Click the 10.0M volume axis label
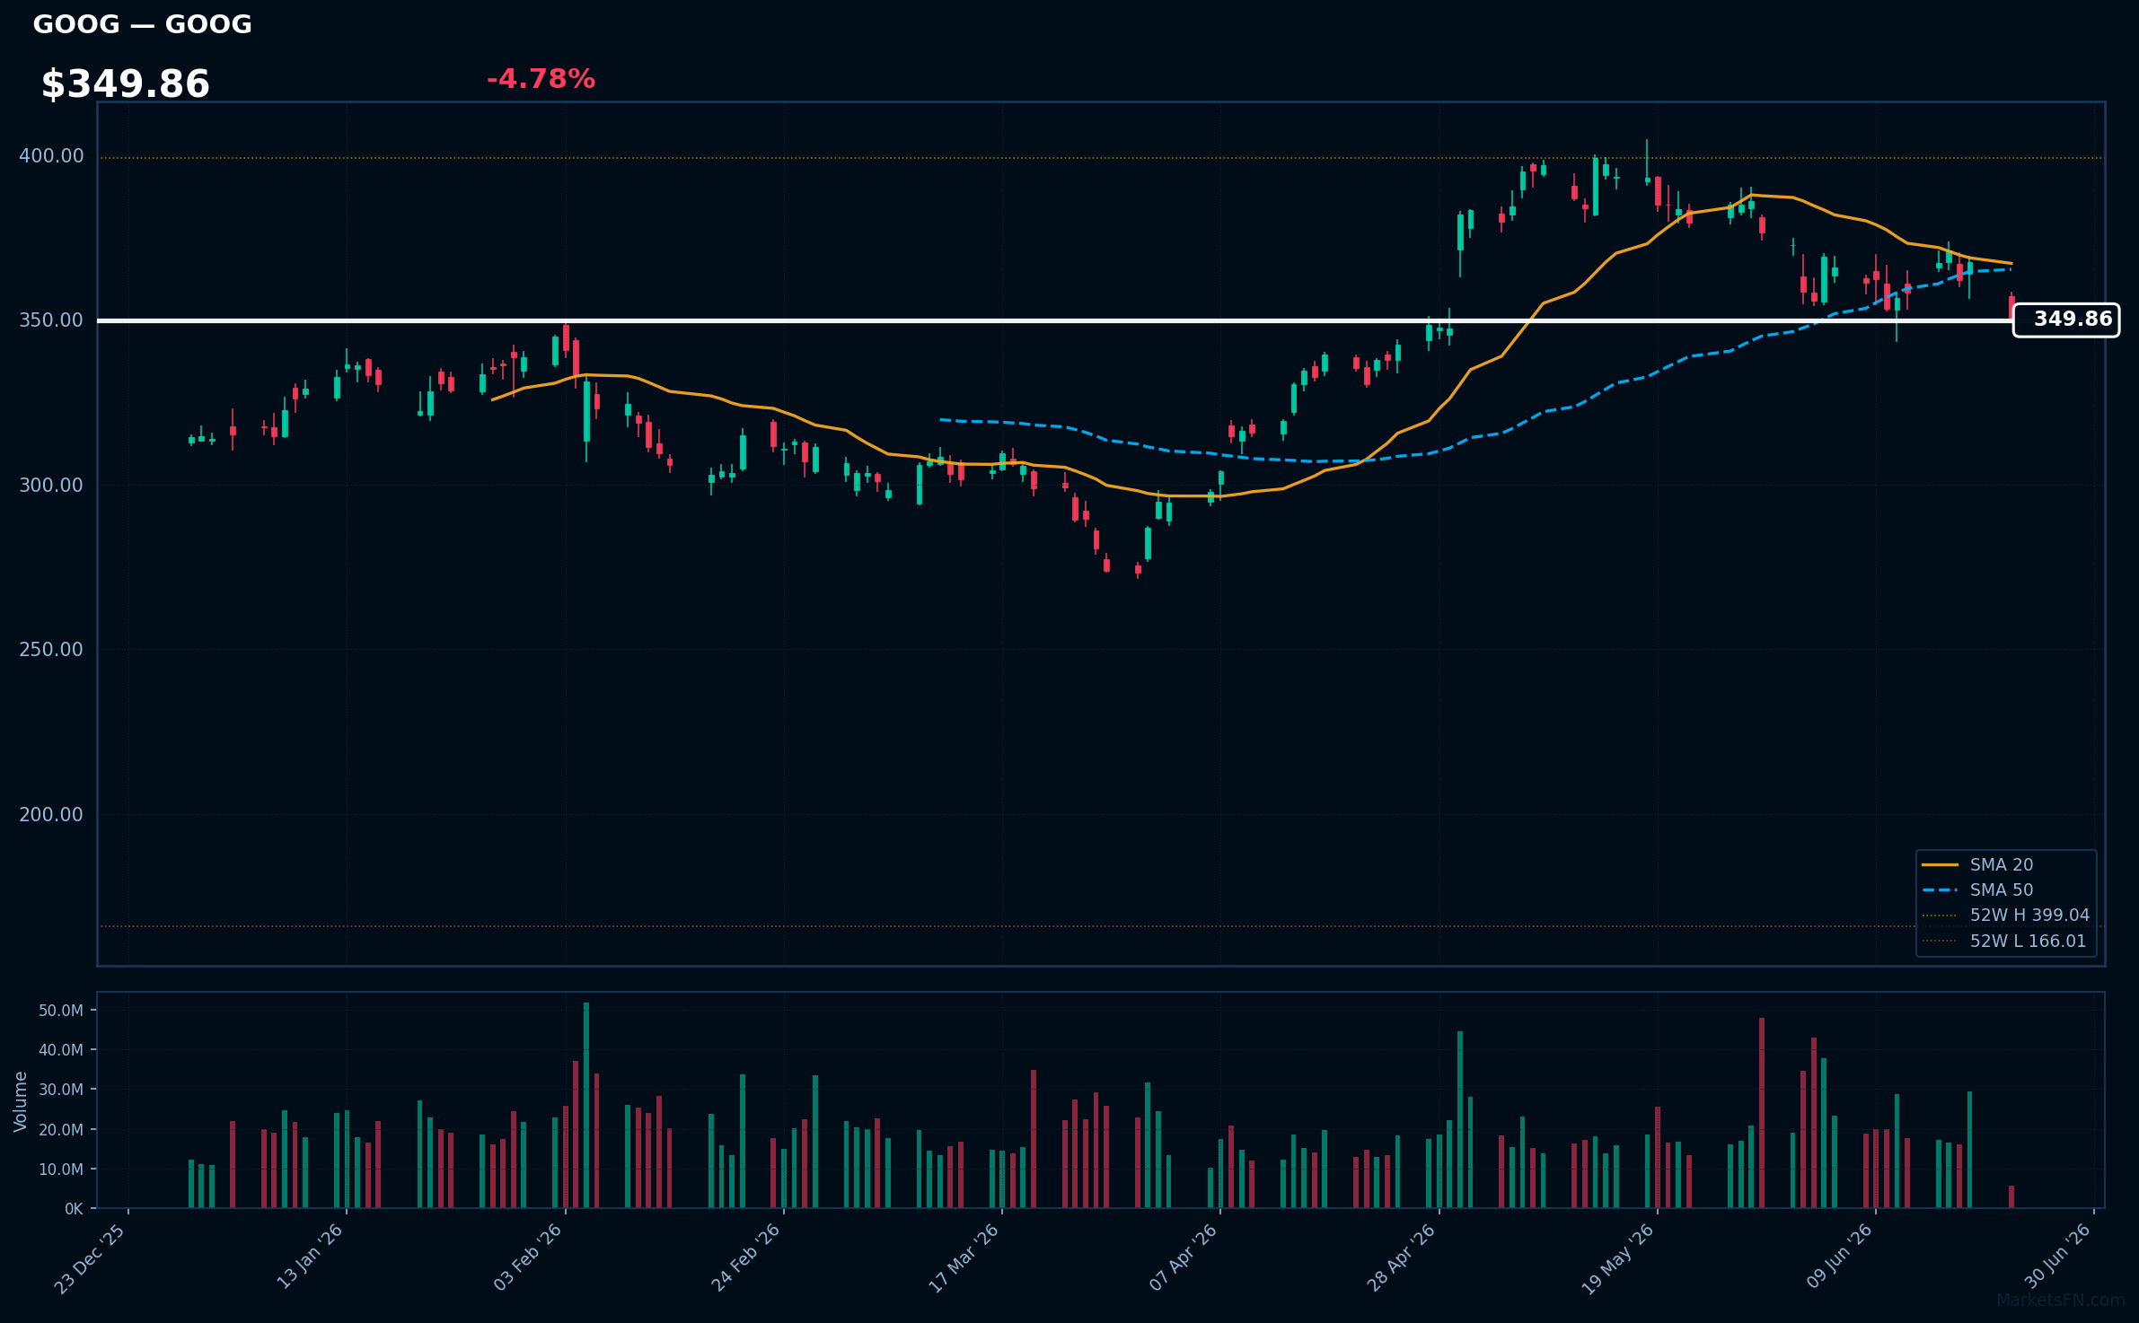Screen dimensions: 2139x1323 pyautogui.click(x=61, y=1170)
